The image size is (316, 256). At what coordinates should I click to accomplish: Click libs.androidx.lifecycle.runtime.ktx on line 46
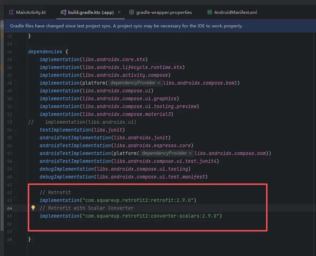[132, 67]
